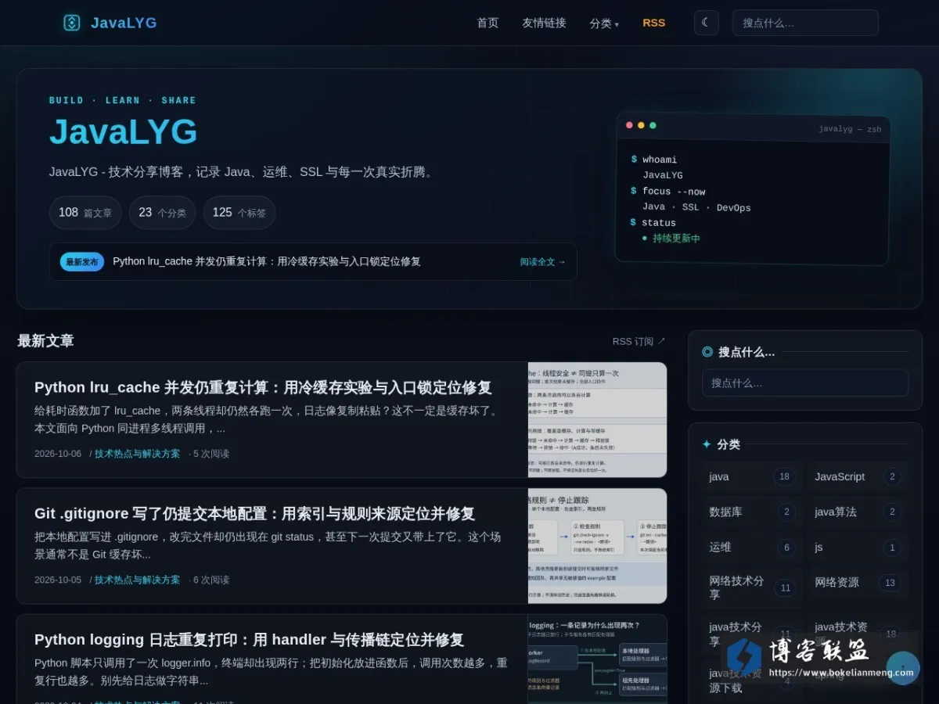This screenshot has width=939, height=704.
Task: Click lru_cache article thumbnail image
Action: point(598,419)
